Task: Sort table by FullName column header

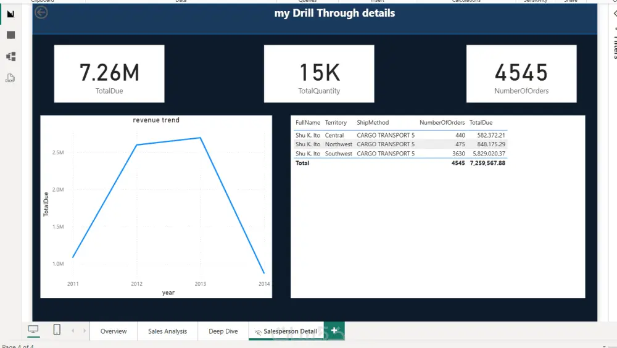Action: [308, 122]
